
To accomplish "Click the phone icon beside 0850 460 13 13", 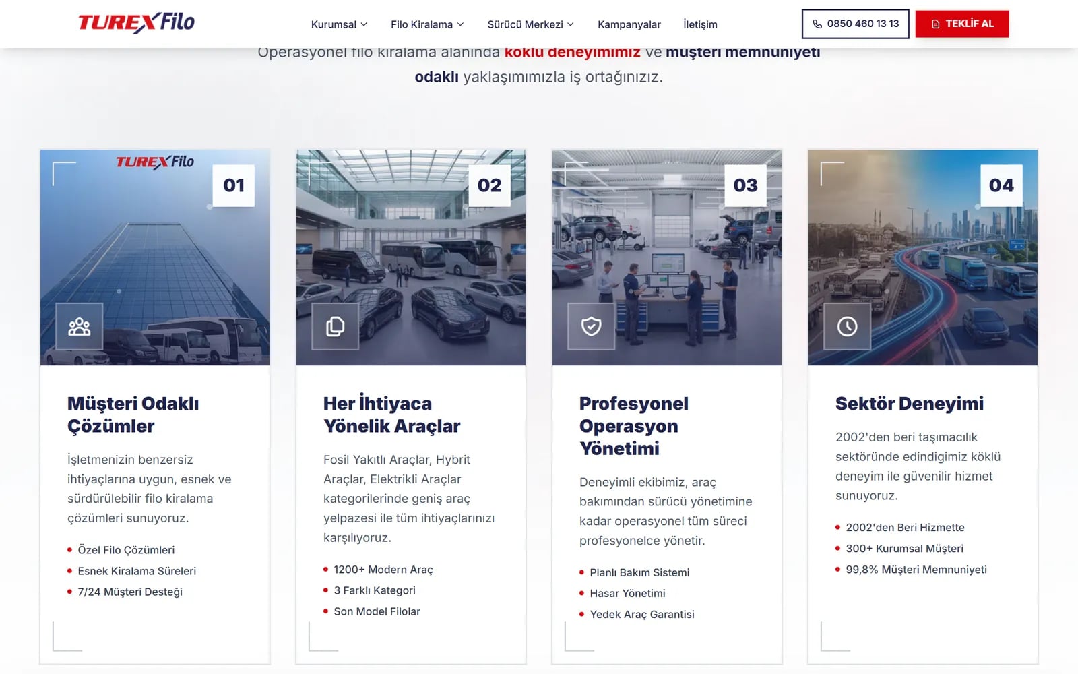I will point(817,24).
